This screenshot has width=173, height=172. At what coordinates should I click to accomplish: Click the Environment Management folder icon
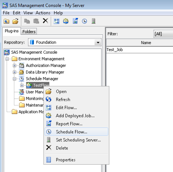[x=14, y=59]
